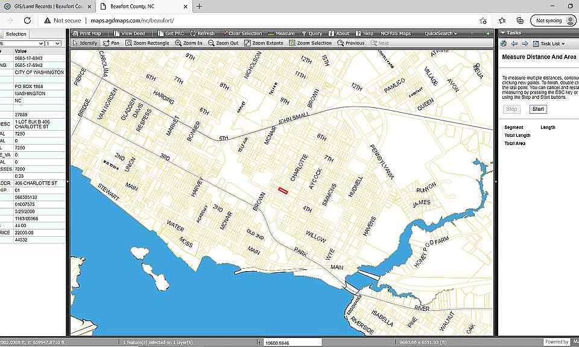The image size is (579, 347).
Task: Click the 3/29/2000 date value
Action: [x=25, y=211]
